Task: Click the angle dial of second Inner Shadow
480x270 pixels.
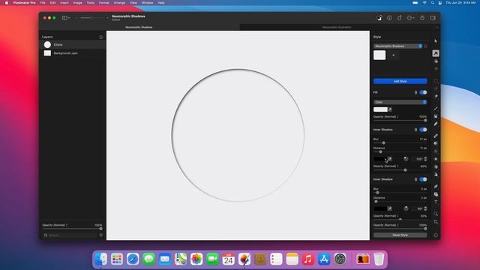Action: 406,208
